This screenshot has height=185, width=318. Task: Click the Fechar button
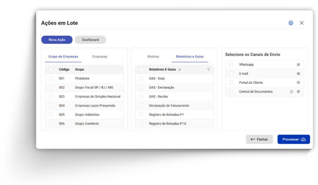(x=259, y=139)
